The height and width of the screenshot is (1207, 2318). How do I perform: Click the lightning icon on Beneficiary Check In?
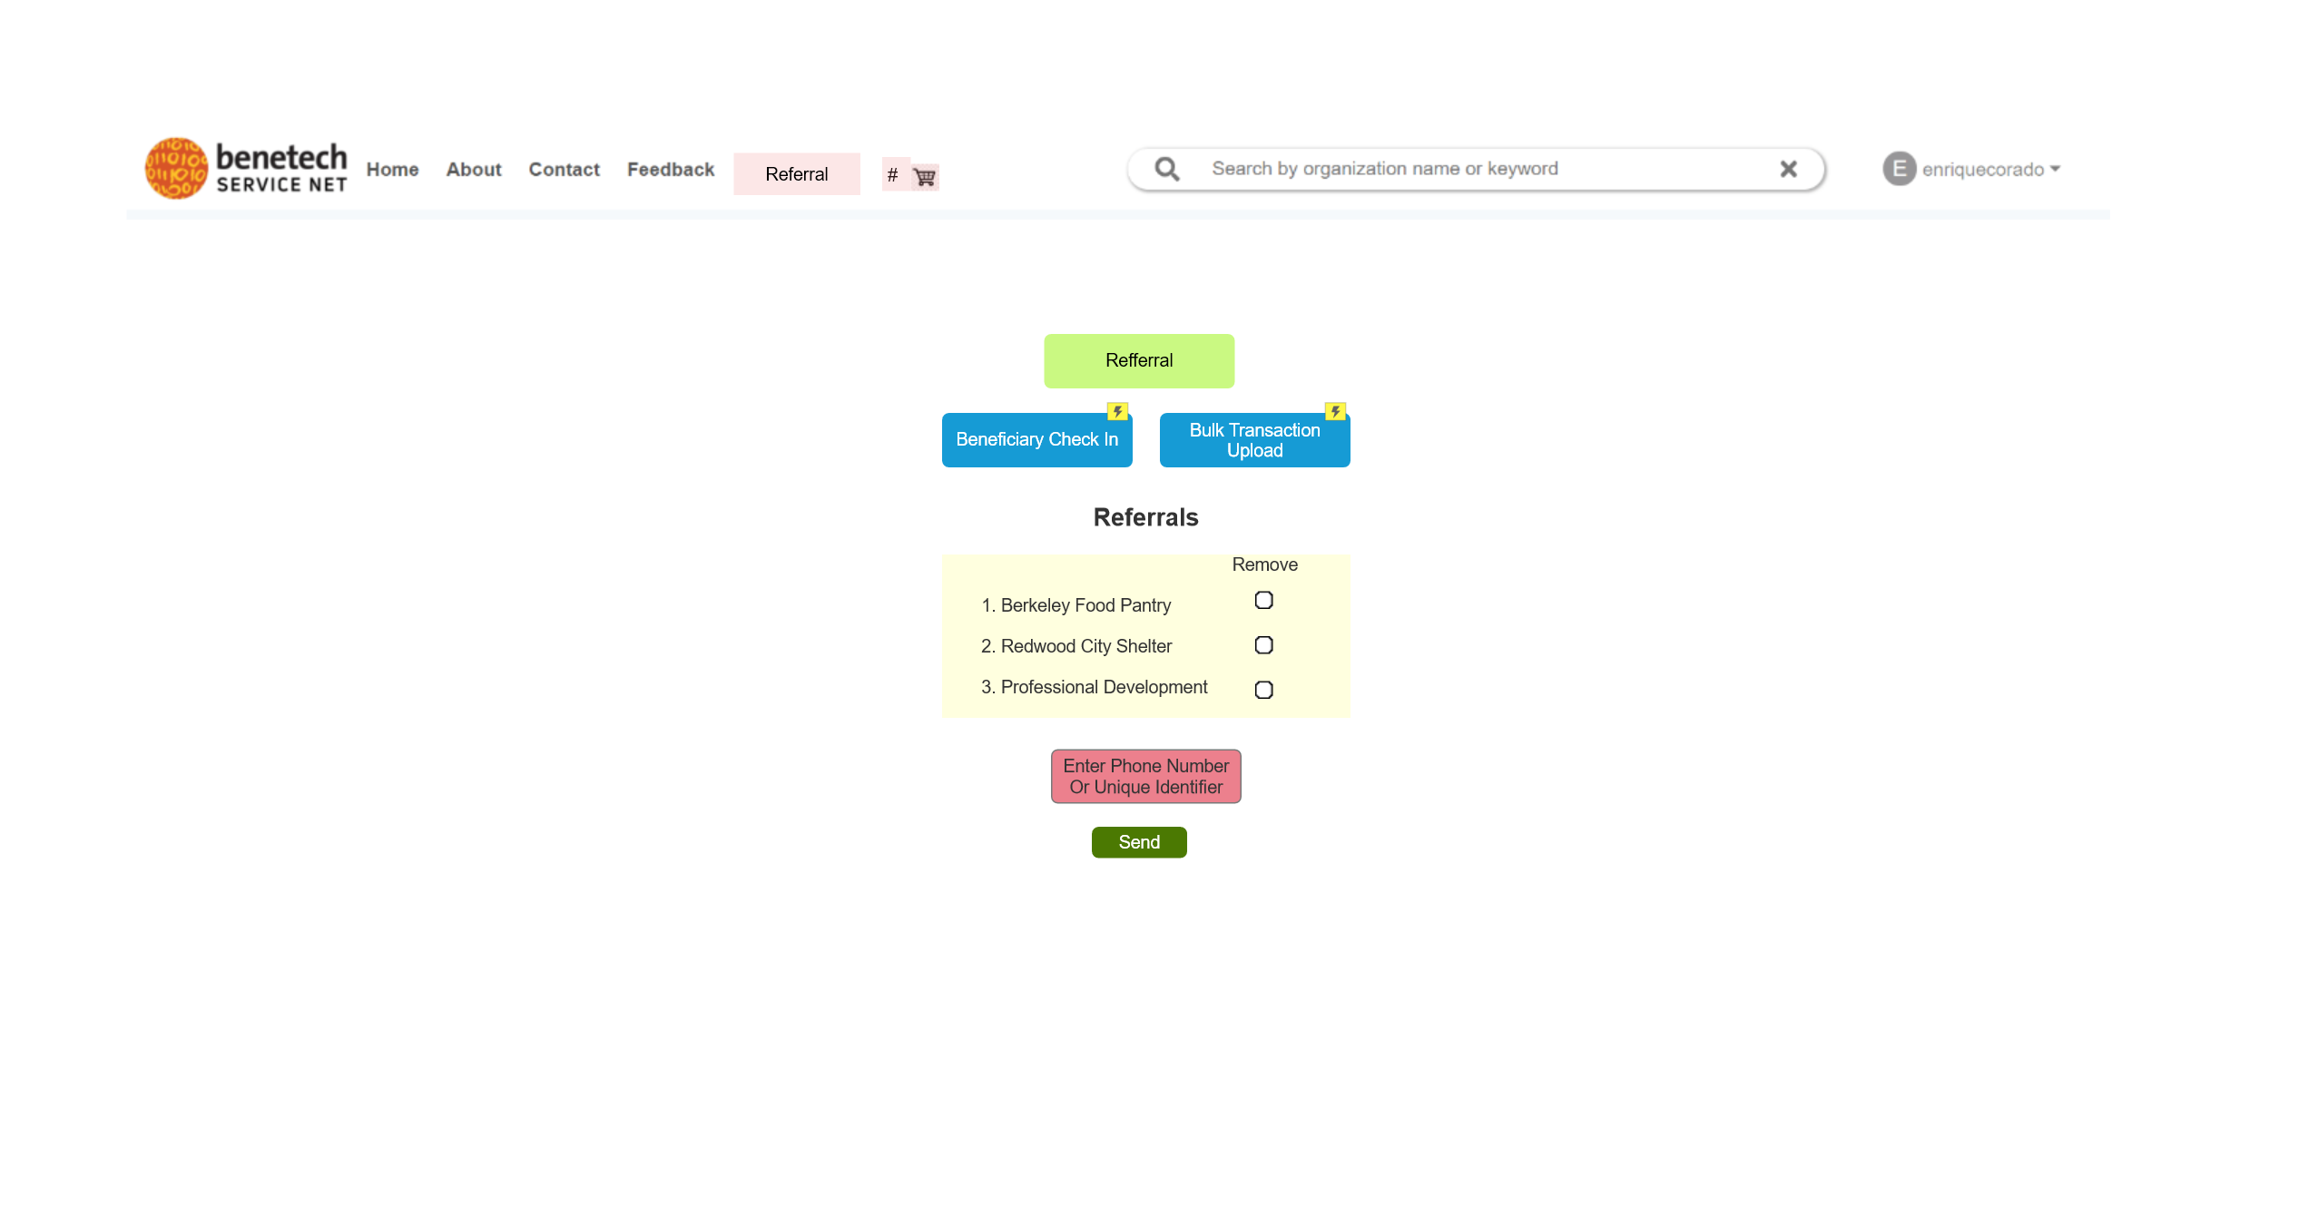(1117, 411)
